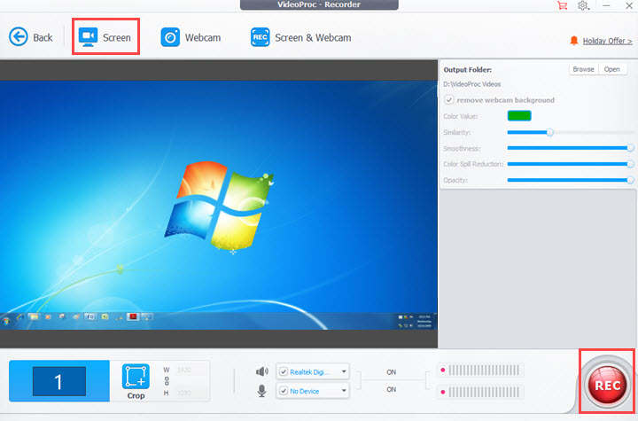This screenshot has height=421, width=638.
Task: Open the output folder
Action: tap(612, 69)
